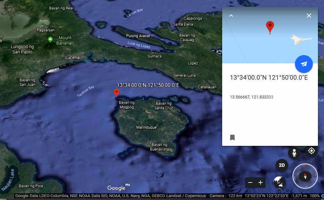Switch the map to 2D mode
Image resolution: width=324 pixels, height=200 pixels.
coord(282,165)
